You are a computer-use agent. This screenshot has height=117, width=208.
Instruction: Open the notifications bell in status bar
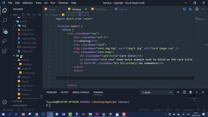[x=204, y=110]
